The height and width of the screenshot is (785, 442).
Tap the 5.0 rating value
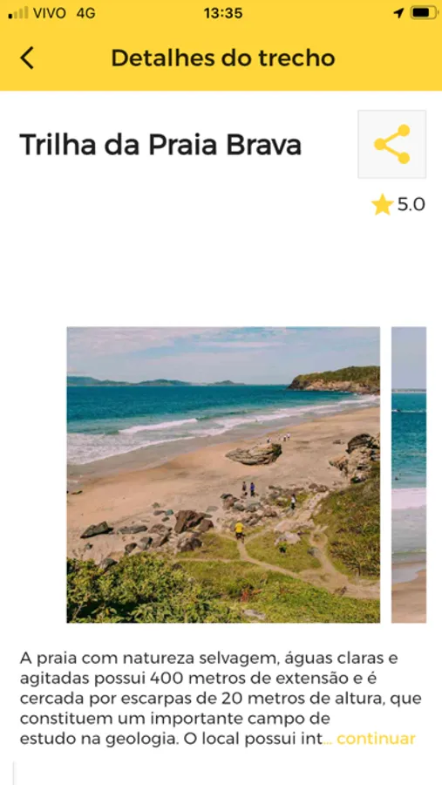click(x=411, y=205)
